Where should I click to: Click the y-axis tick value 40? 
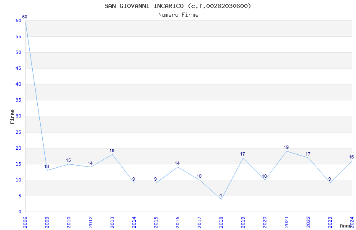[x=18, y=84]
